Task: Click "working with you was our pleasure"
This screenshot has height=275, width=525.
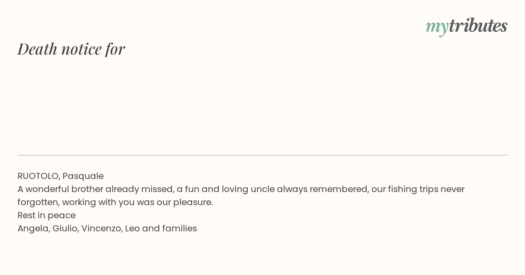Action: [x=137, y=203]
